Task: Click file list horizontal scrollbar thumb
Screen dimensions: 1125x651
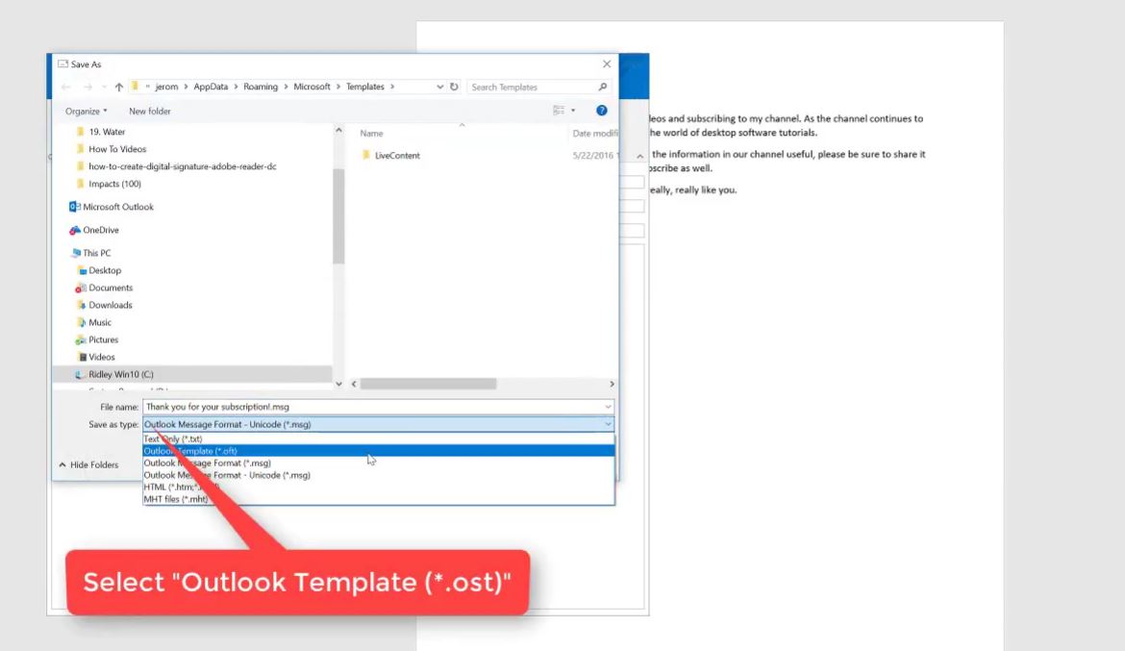Action: (x=428, y=384)
